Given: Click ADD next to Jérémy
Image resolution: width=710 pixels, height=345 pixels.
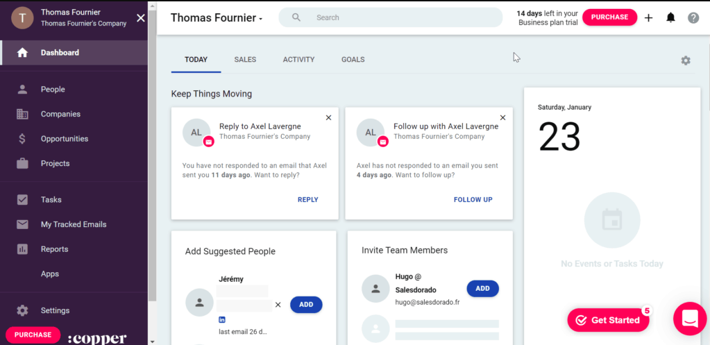Looking at the screenshot, I should [x=306, y=305].
